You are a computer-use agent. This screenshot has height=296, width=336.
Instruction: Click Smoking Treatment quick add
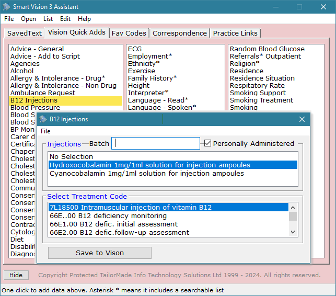click(261, 100)
